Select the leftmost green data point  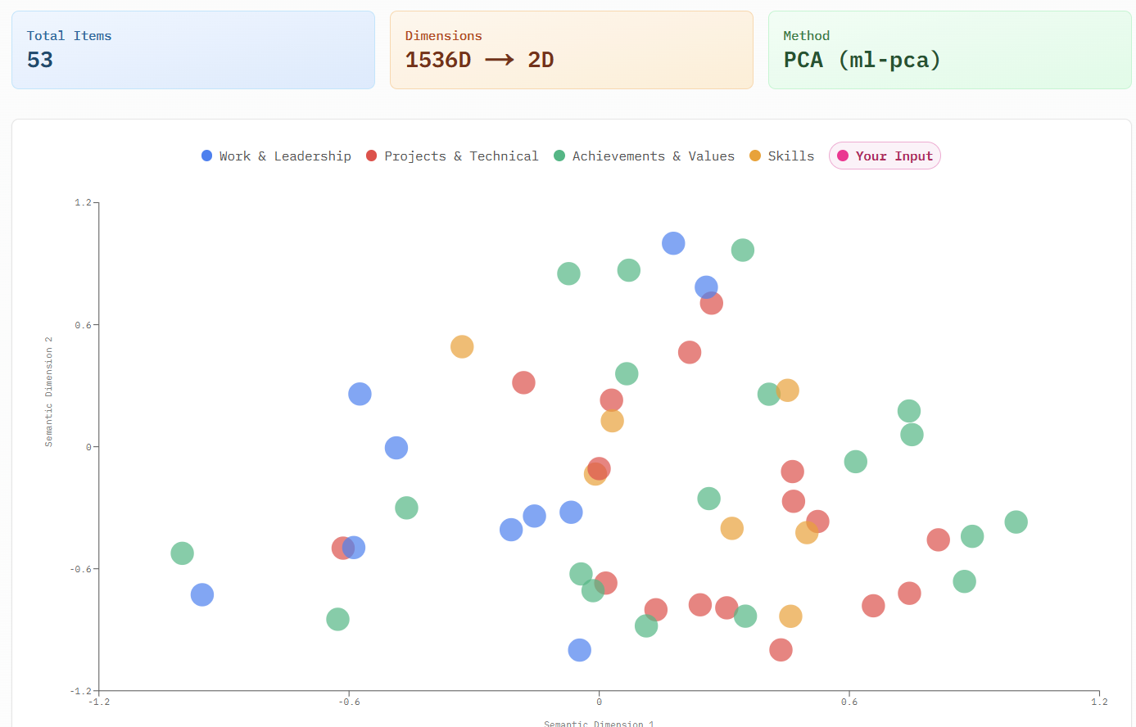coord(183,553)
